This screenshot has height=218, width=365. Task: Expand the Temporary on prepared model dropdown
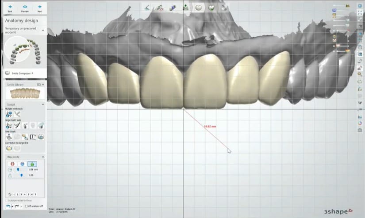tap(43, 30)
